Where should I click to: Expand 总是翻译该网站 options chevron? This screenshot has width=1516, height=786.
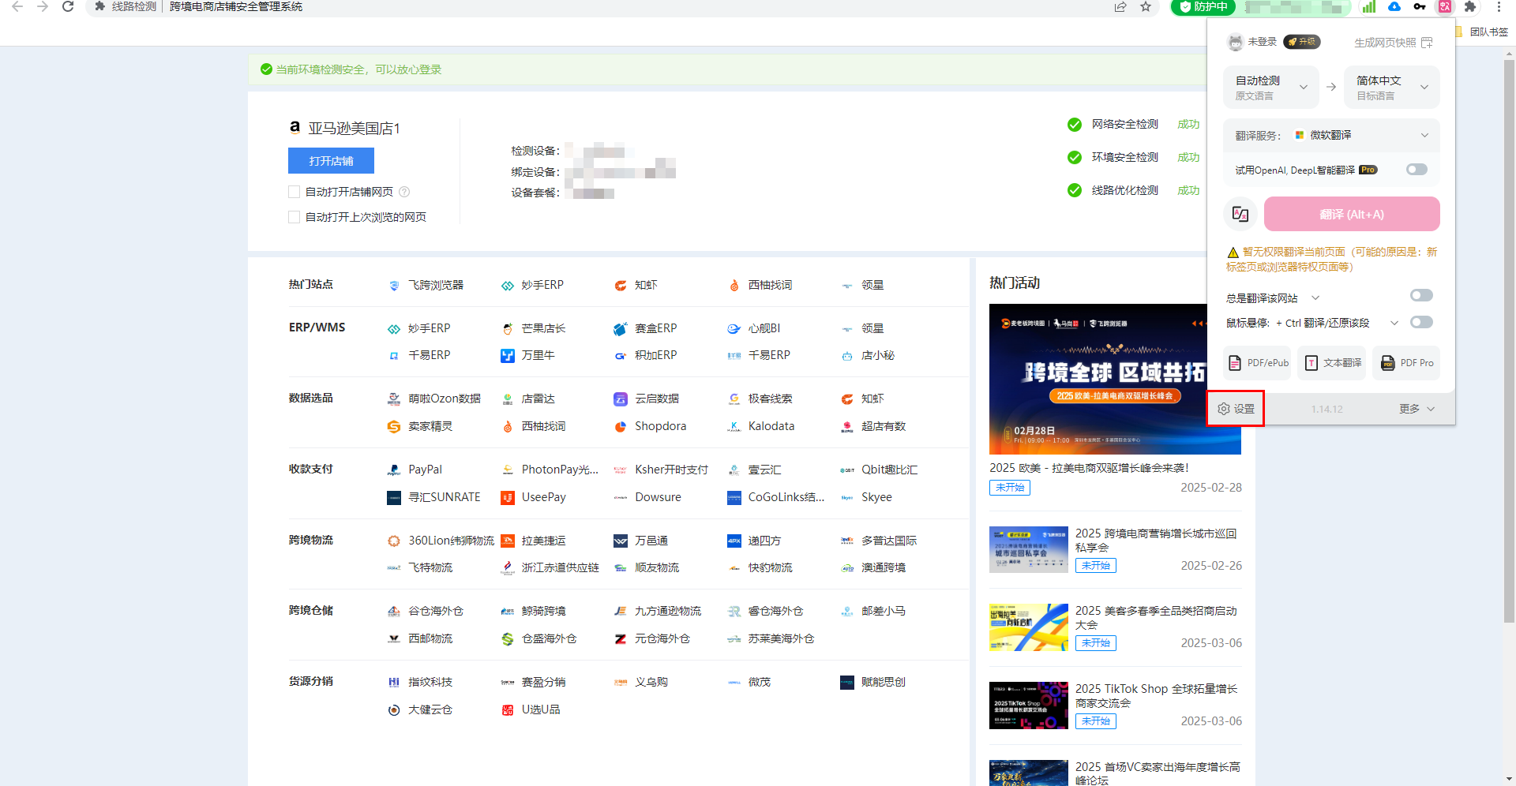tap(1315, 298)
